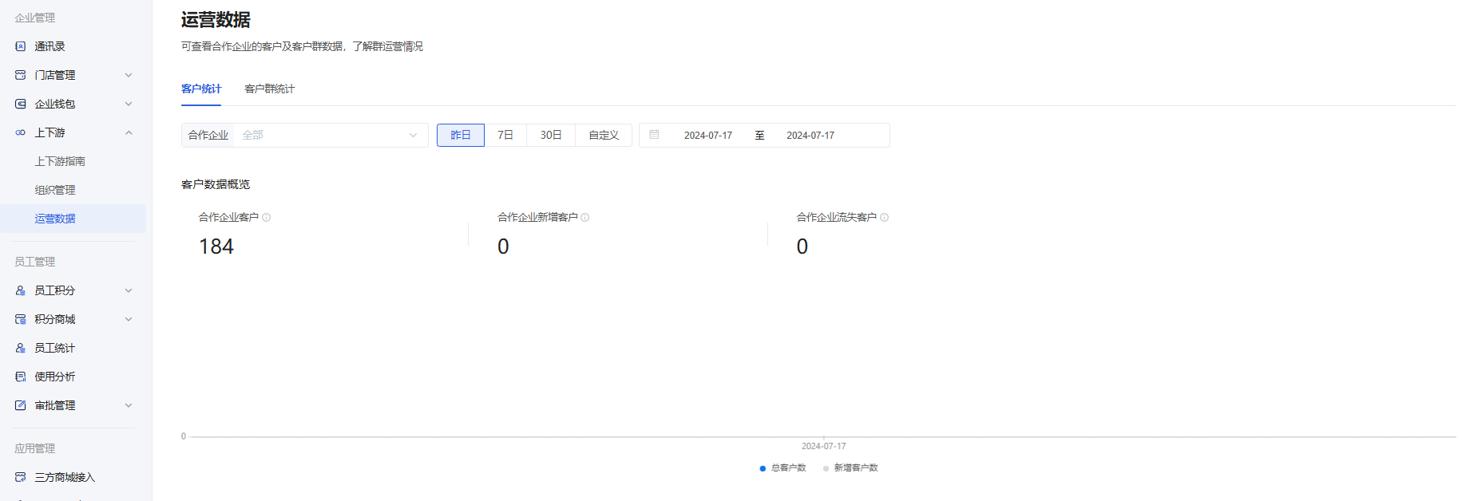This screenshot has width=1462, height=501.
Task: Click the 客户数据概览 section title
Action: click(x=216, y=184)
